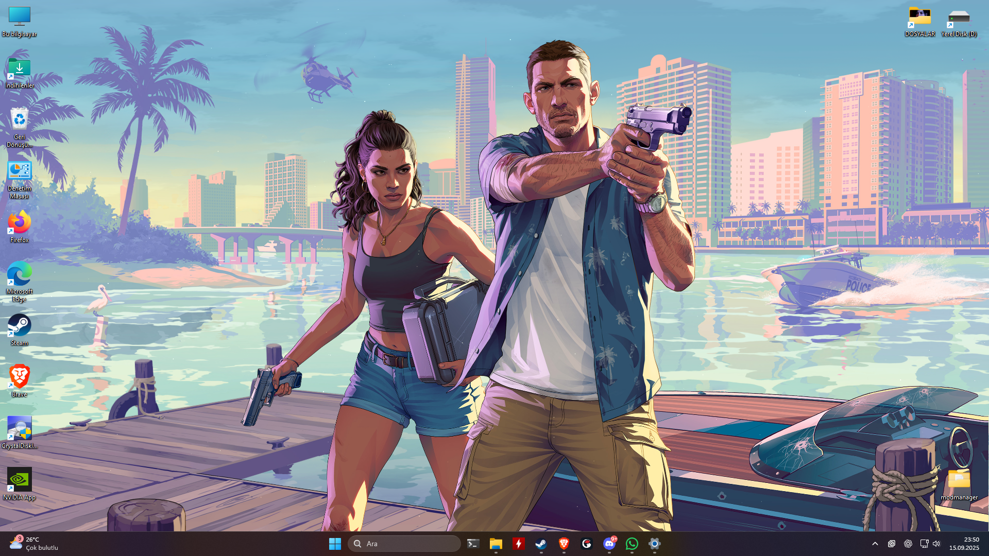Click the ChatGPT tray icon
The image size is (989, 556).
(908, 544)
